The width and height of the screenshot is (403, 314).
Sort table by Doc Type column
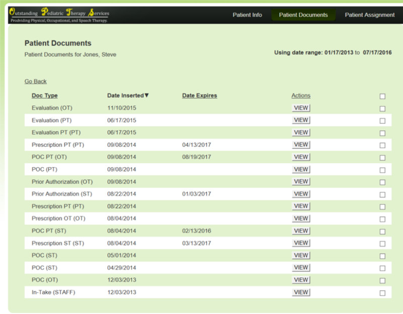[x=44, y=95]
